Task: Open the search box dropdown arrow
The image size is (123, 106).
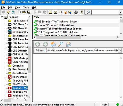Action: [x=120, y=12]
